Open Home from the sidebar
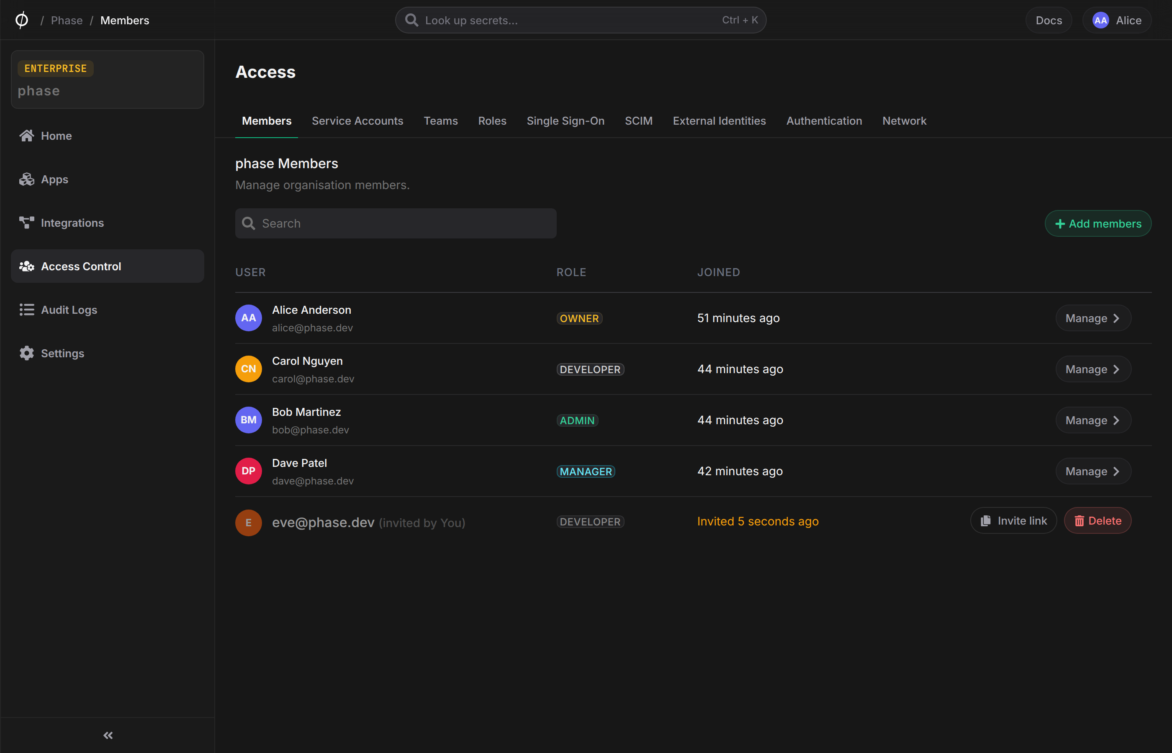 (x=107, y=136)
